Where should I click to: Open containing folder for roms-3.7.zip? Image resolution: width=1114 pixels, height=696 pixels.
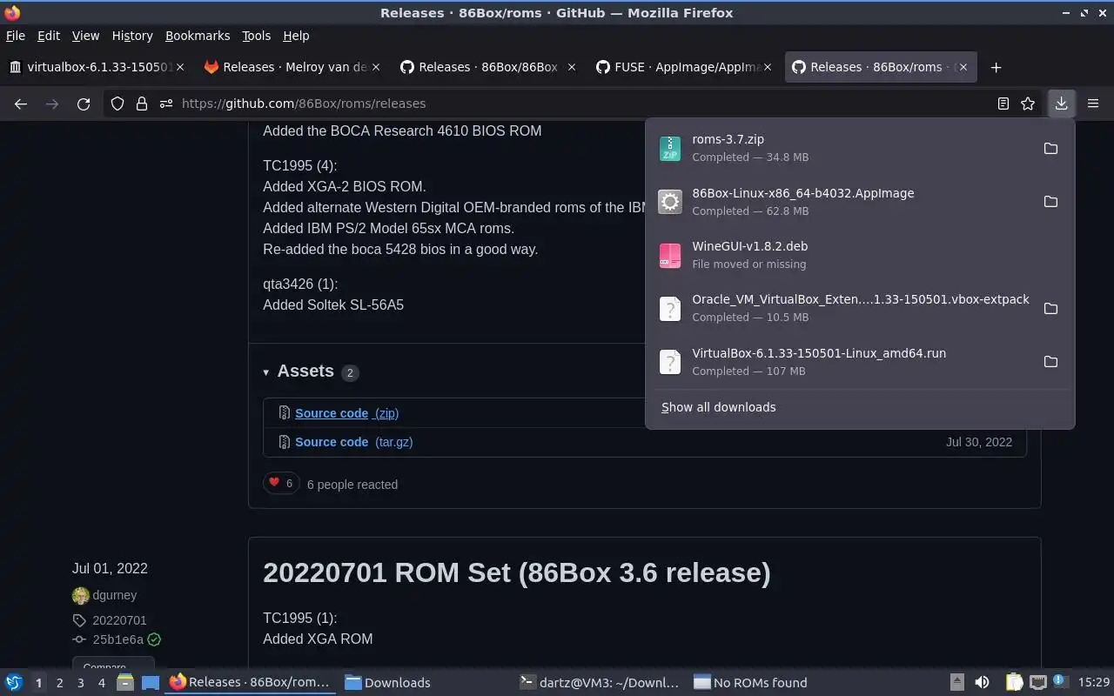[x=1050, y=148]
